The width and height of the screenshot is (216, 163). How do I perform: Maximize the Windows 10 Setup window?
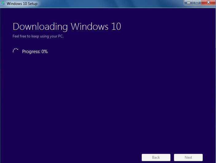(x=197, y=2)
